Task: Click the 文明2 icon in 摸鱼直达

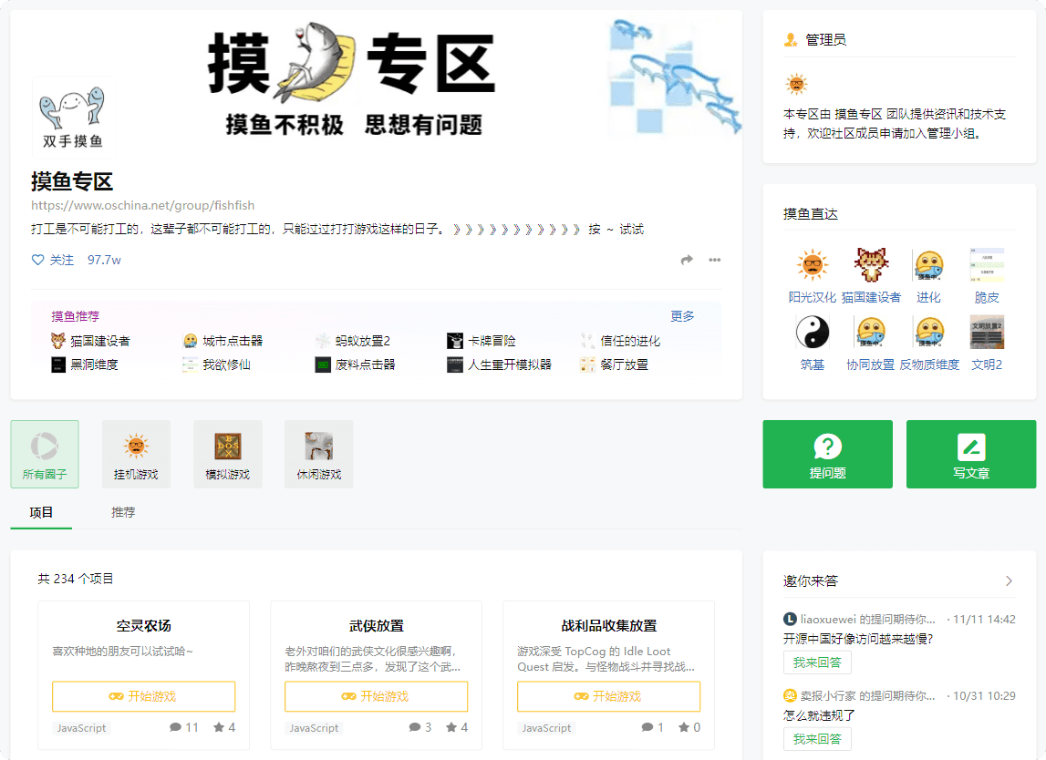Action: [x=987, y=332]
